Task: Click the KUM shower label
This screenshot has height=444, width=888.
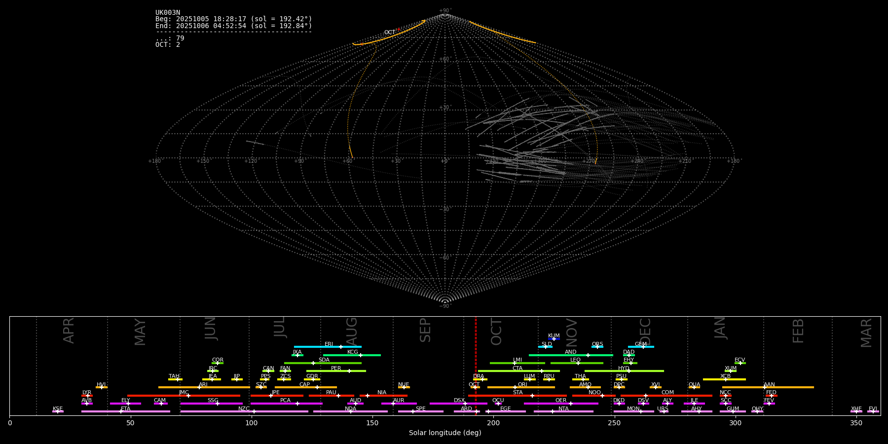Action: point(554,336)
